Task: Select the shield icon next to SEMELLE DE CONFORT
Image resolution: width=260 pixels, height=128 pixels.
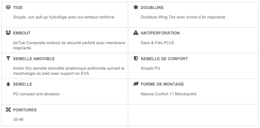Action: pos(136,58)
